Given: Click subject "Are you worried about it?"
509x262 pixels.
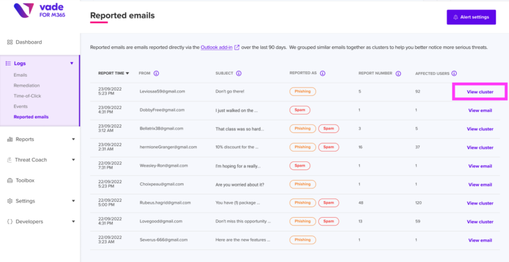Looking at the screenshot, I should (239, 185).
